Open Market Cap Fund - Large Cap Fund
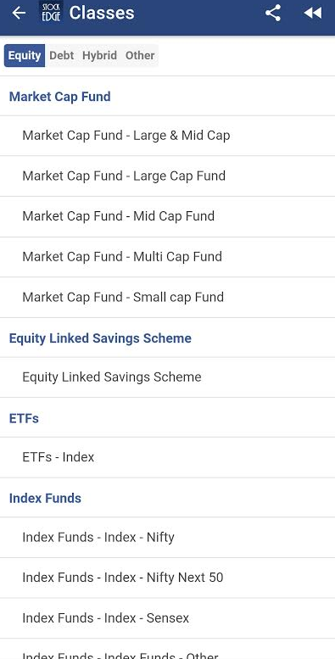The height and width of the screenshot is (659, 335). coord(167,176)
